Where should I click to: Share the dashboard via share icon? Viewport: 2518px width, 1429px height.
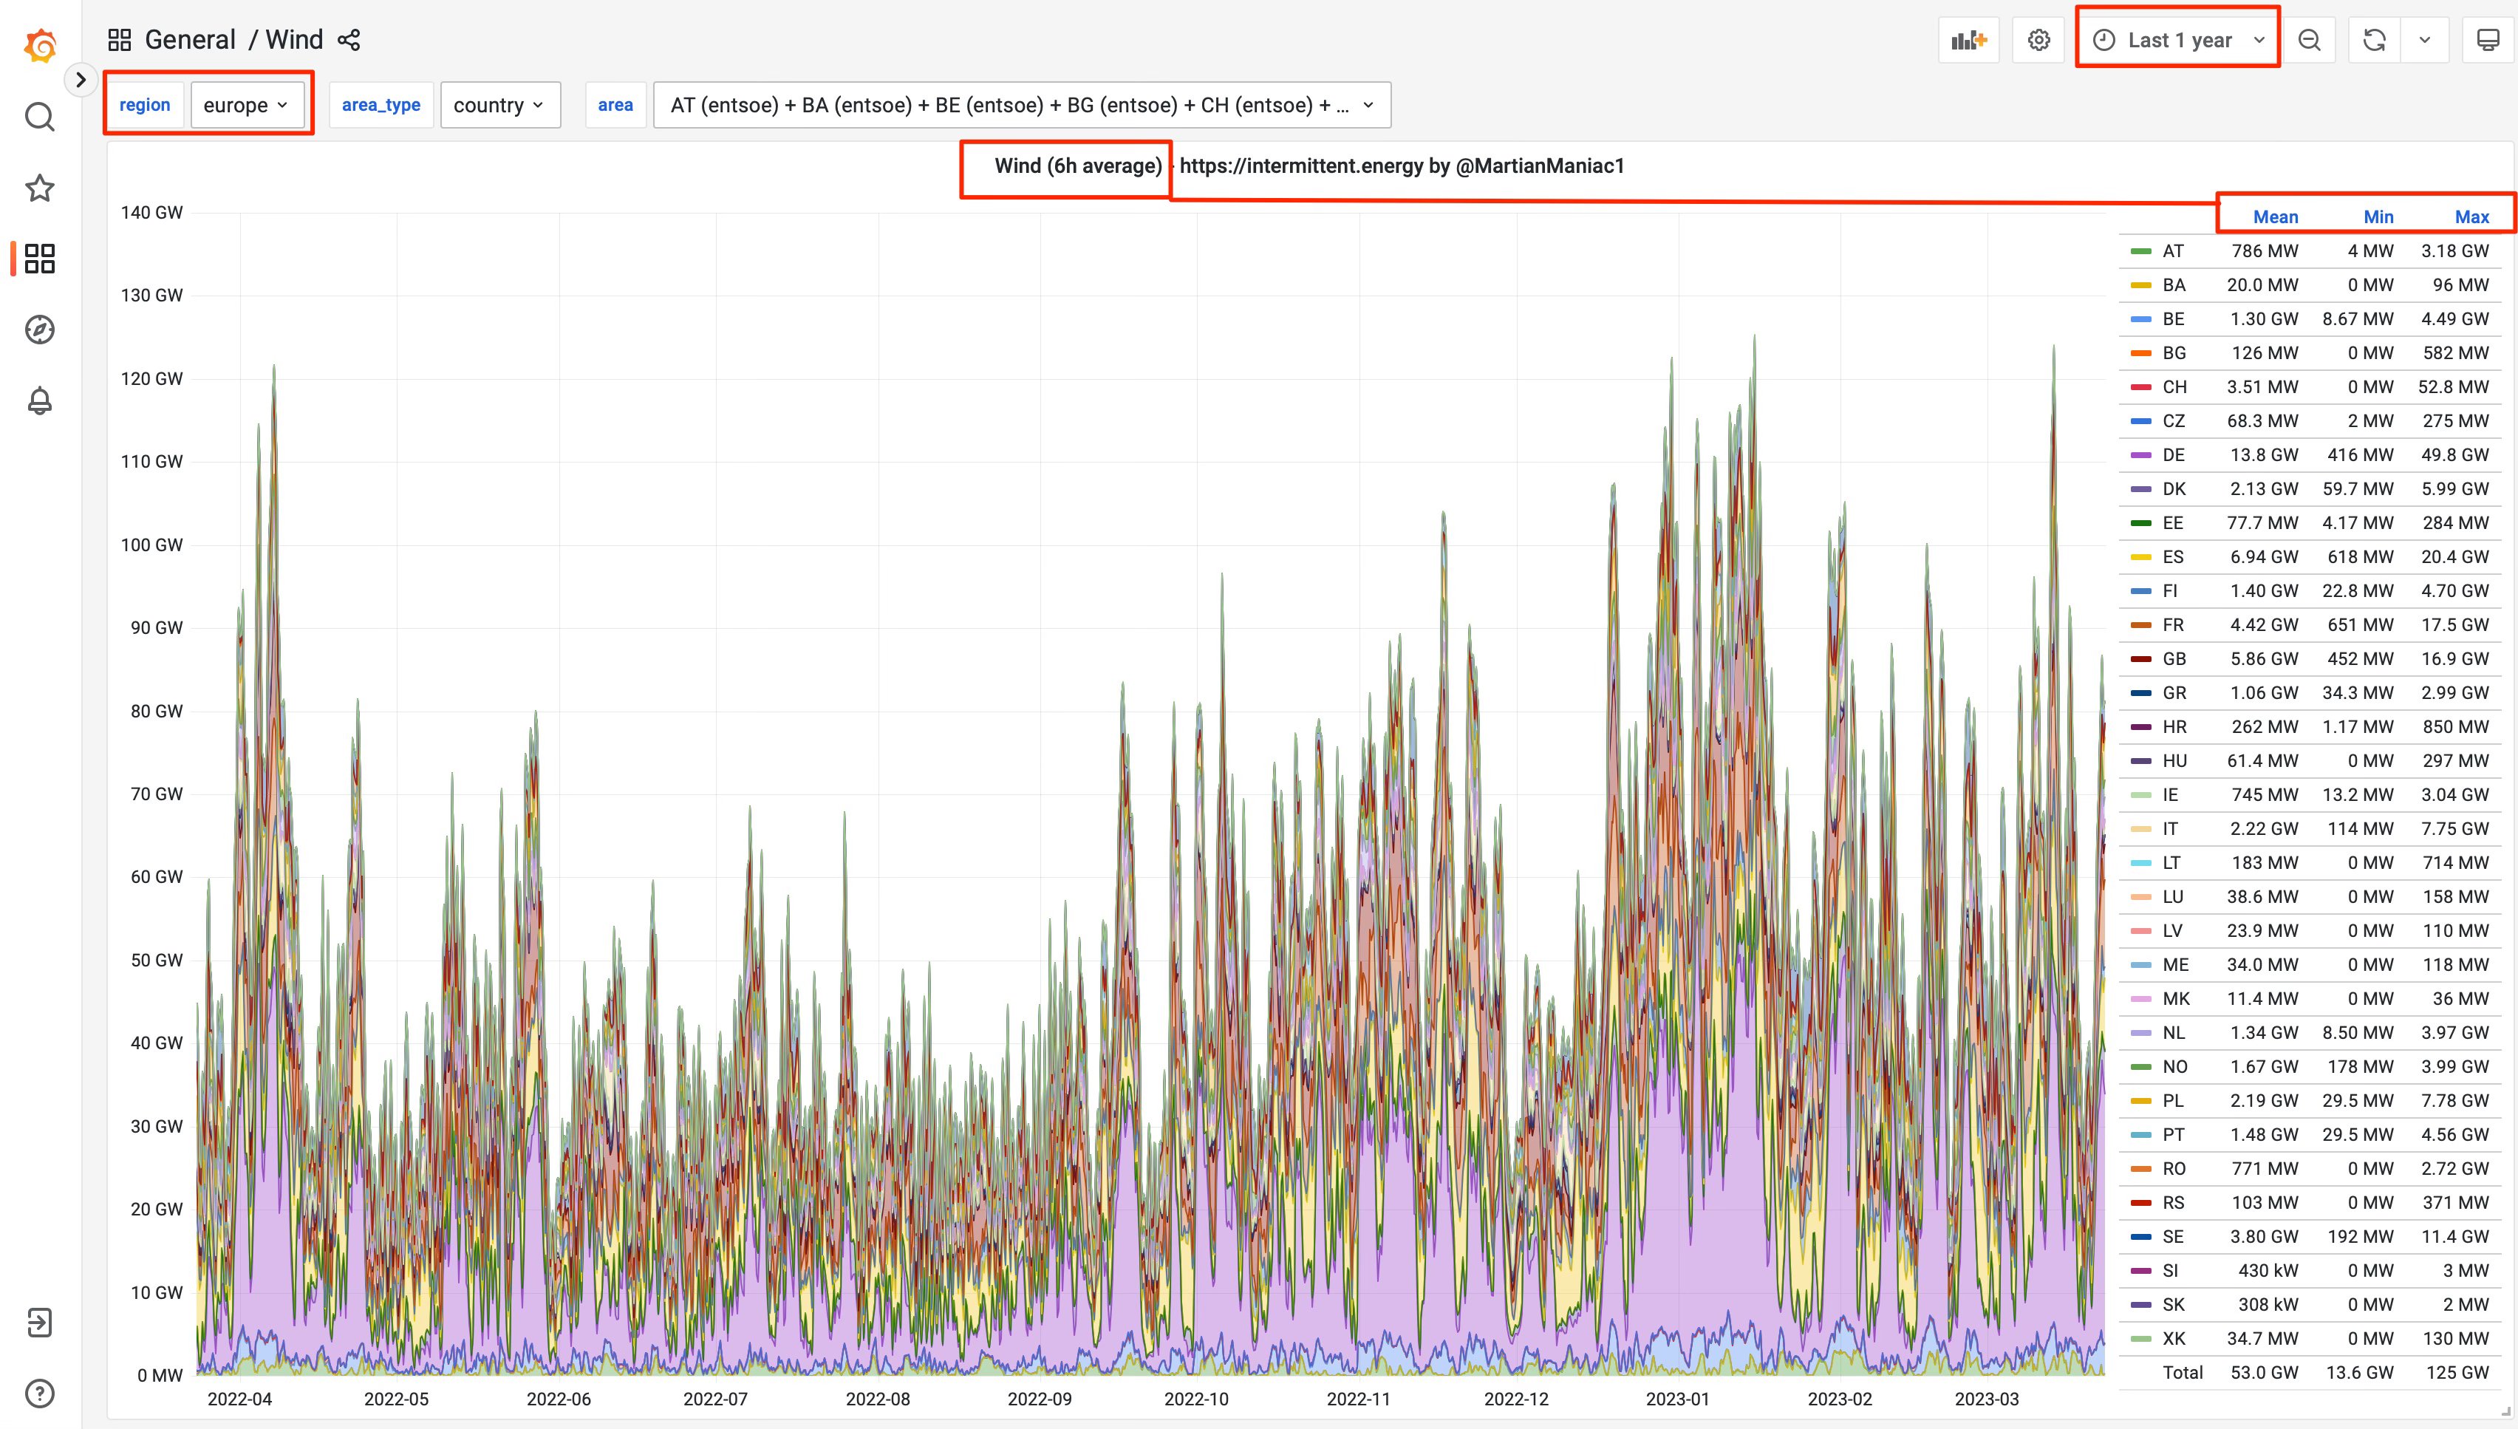click(x=348, y=40)
